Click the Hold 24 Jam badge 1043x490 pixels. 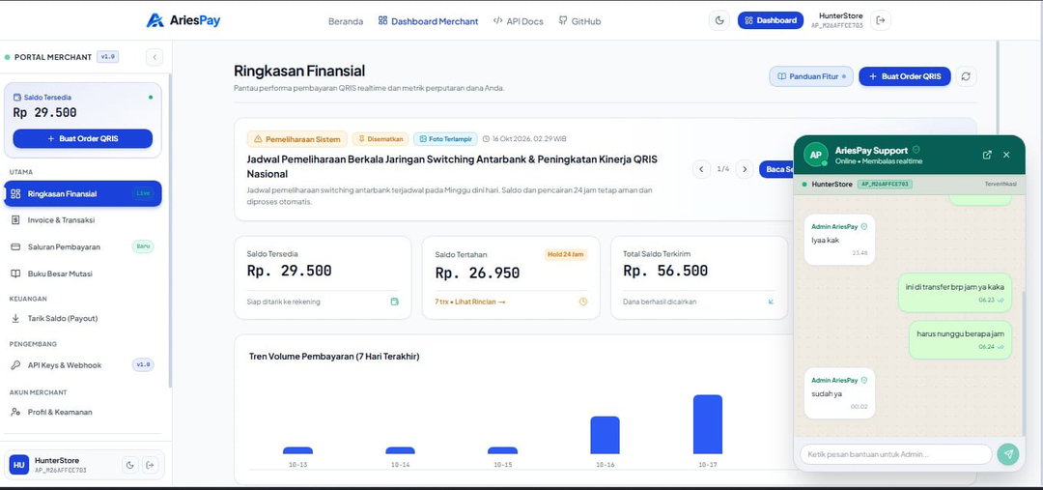(565, 254)
